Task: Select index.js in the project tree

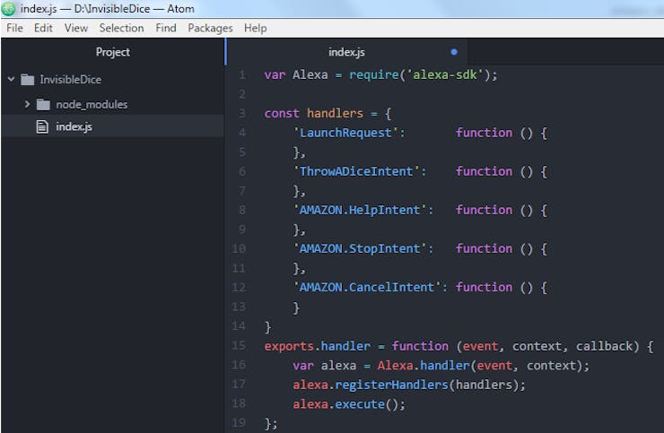Action: pyautogui.click(x=113, y=126)
